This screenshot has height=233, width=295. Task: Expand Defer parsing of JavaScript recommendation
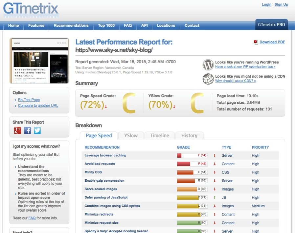pyautogui.click(x=106, y=197)
